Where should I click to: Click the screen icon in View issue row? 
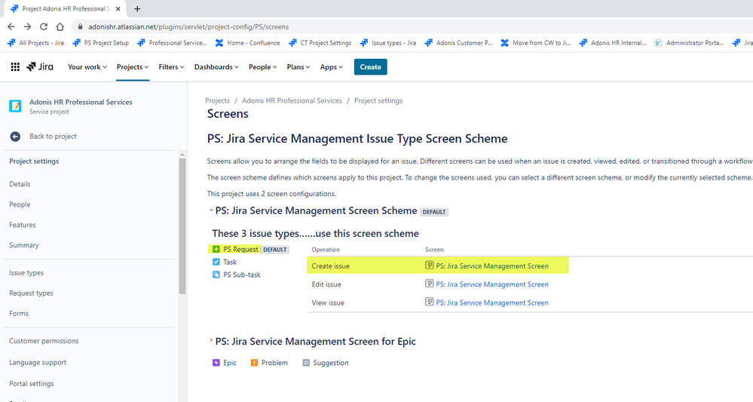(x=430, y=302)
